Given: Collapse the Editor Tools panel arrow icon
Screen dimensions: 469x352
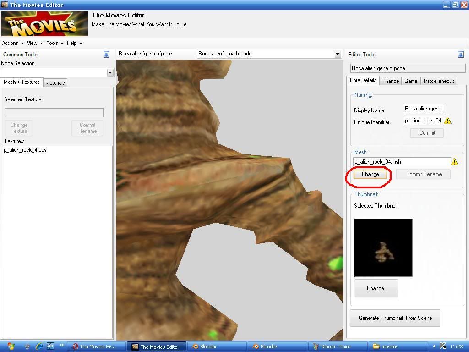Looking at the screenshot, I should click(461, 54).
